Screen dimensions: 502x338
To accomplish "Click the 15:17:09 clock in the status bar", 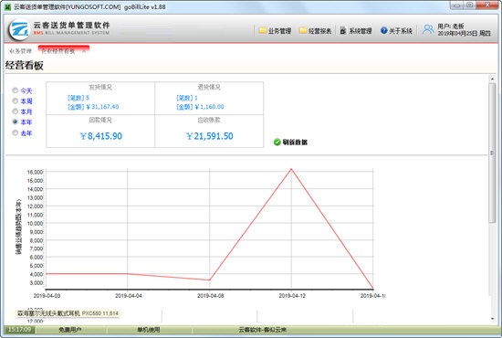I will click(19, 330).
